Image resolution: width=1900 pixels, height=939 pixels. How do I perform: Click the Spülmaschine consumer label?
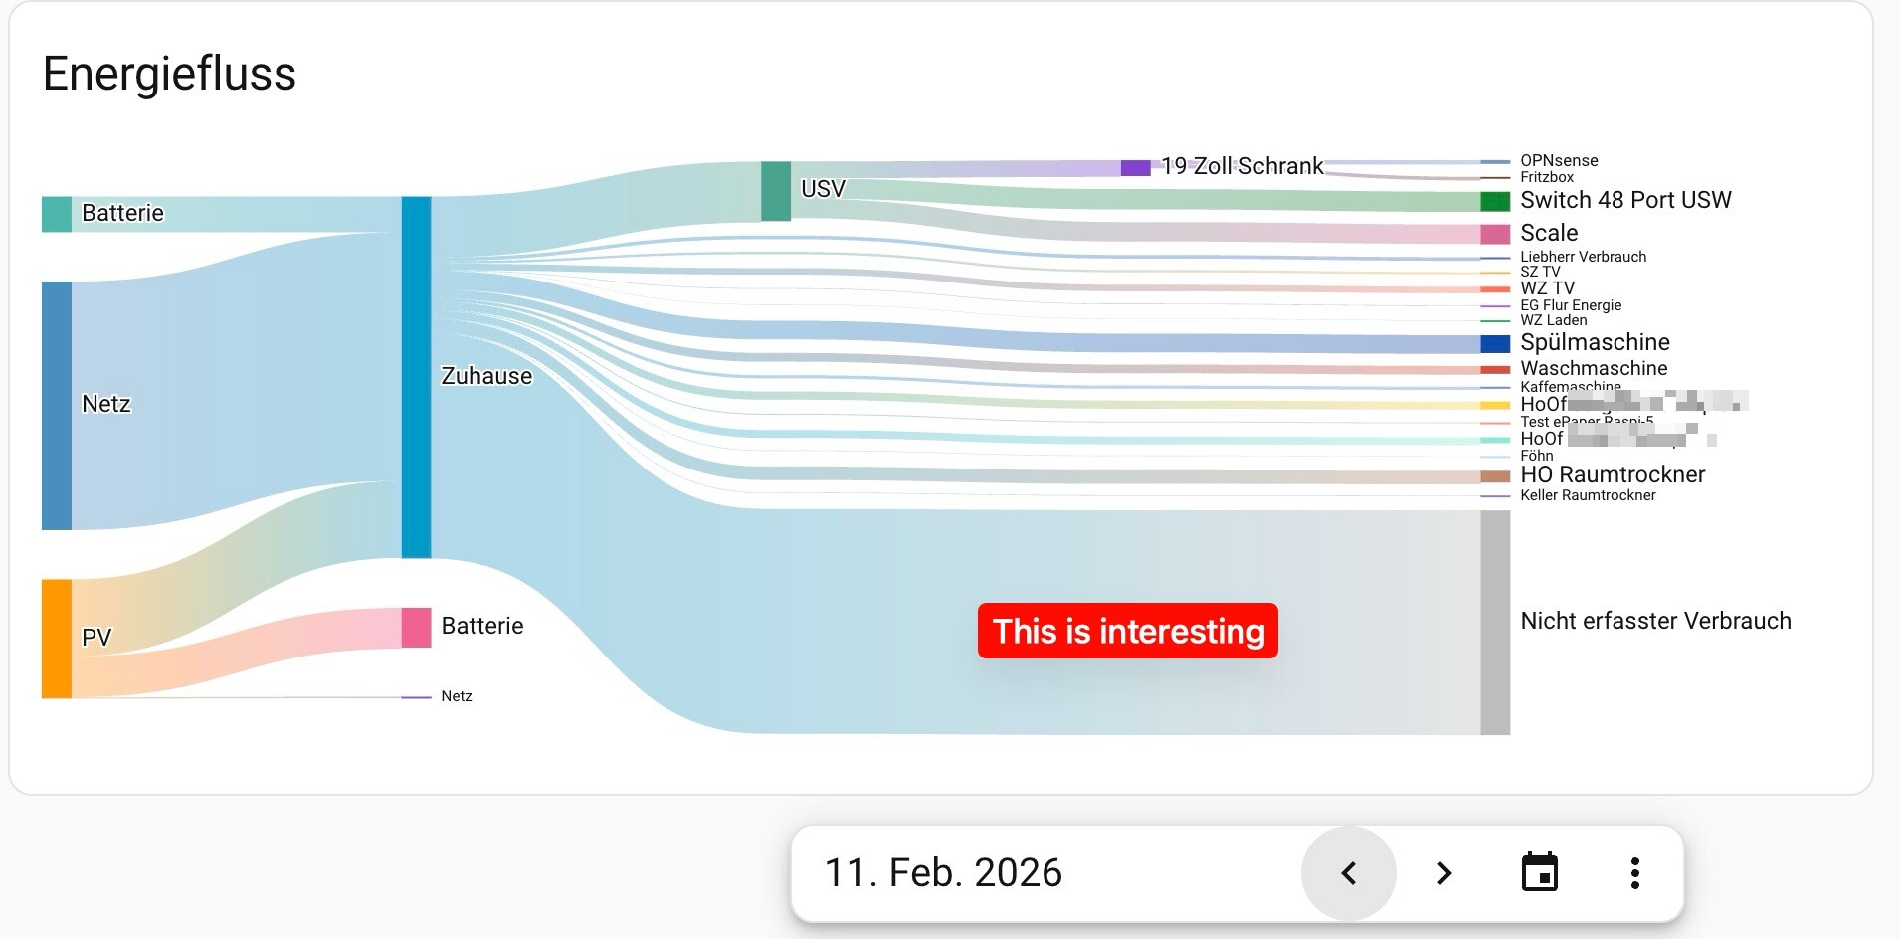1595,342
